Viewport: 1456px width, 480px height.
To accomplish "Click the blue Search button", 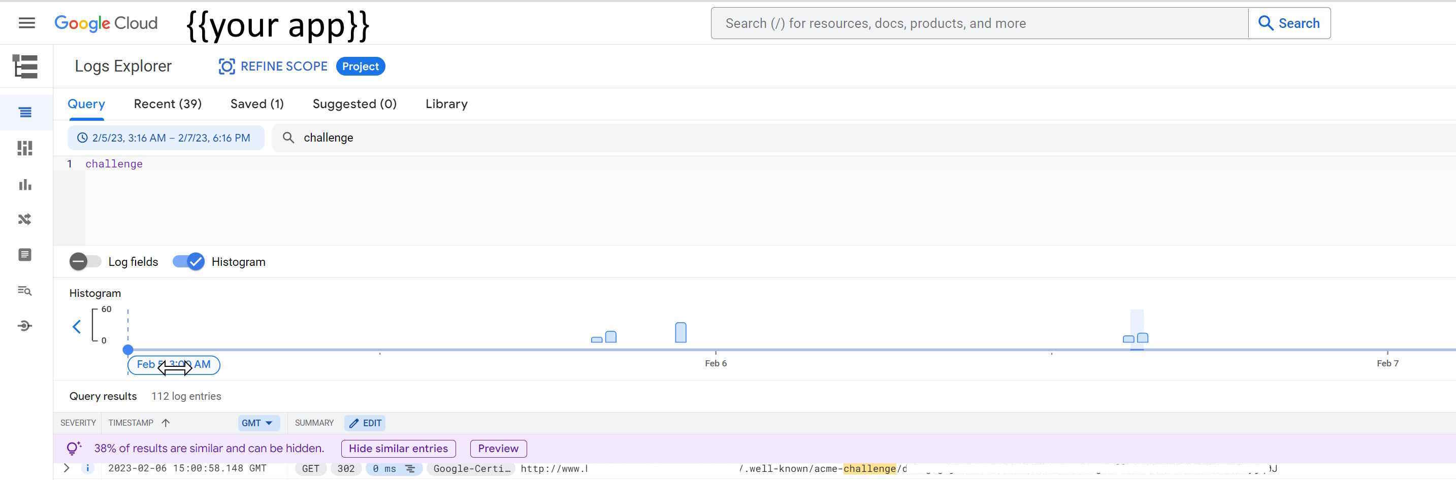I will [x=1289, y=23].
